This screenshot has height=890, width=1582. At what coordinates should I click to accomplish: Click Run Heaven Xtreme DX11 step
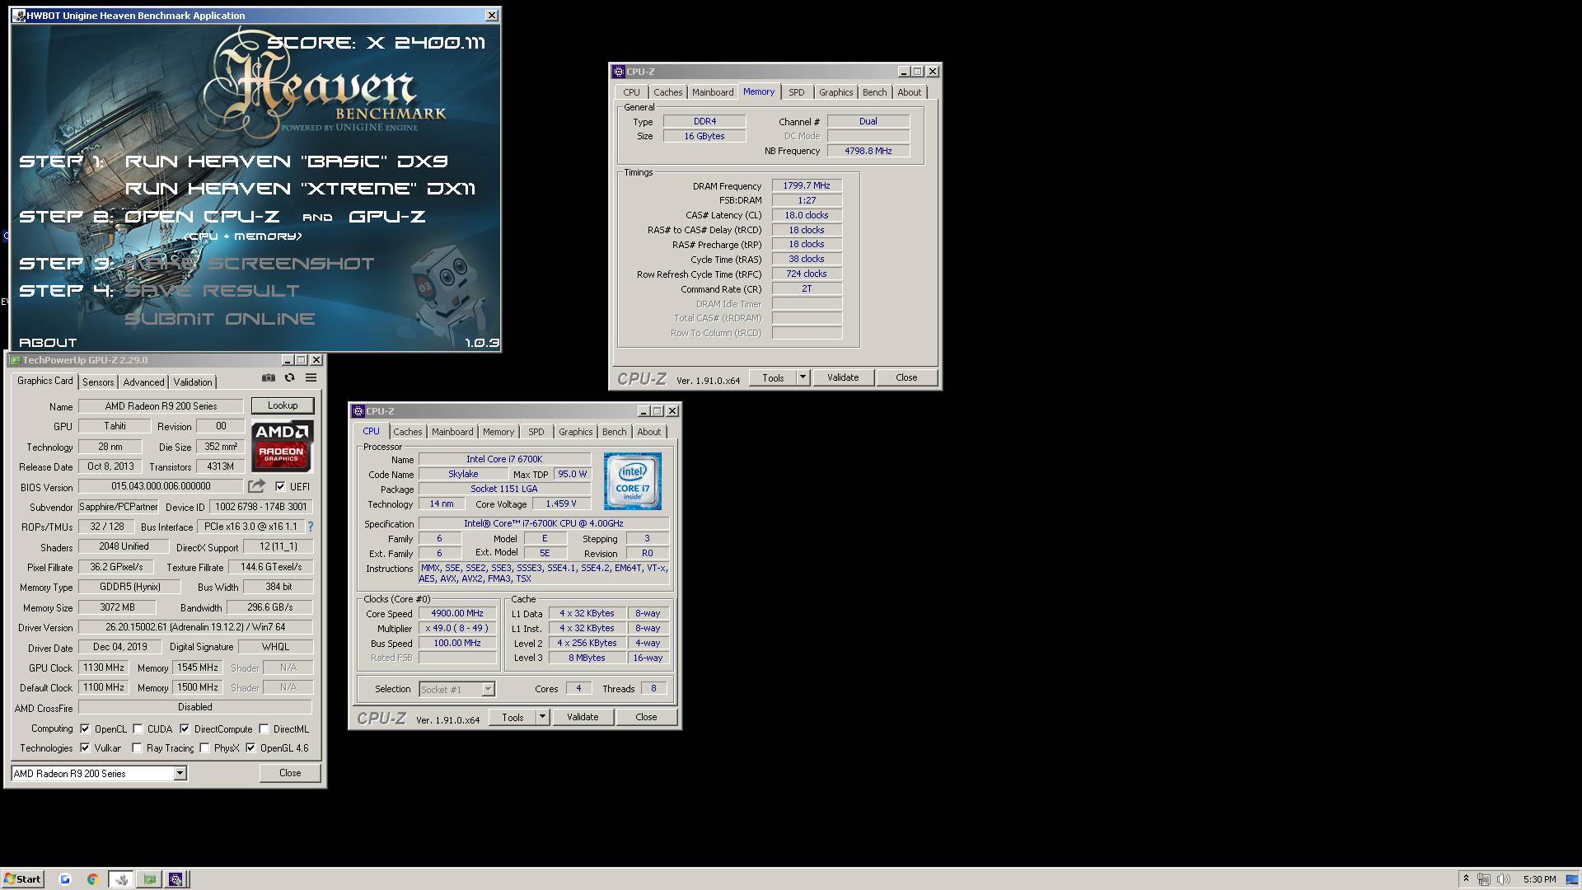point(300,189)
